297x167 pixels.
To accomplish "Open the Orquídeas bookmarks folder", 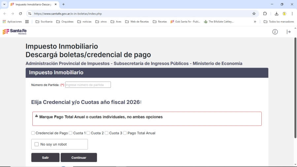I will click(65, 21).
